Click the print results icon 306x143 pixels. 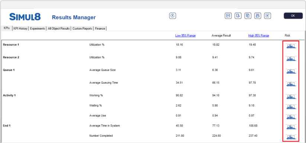tap(258, 16)
